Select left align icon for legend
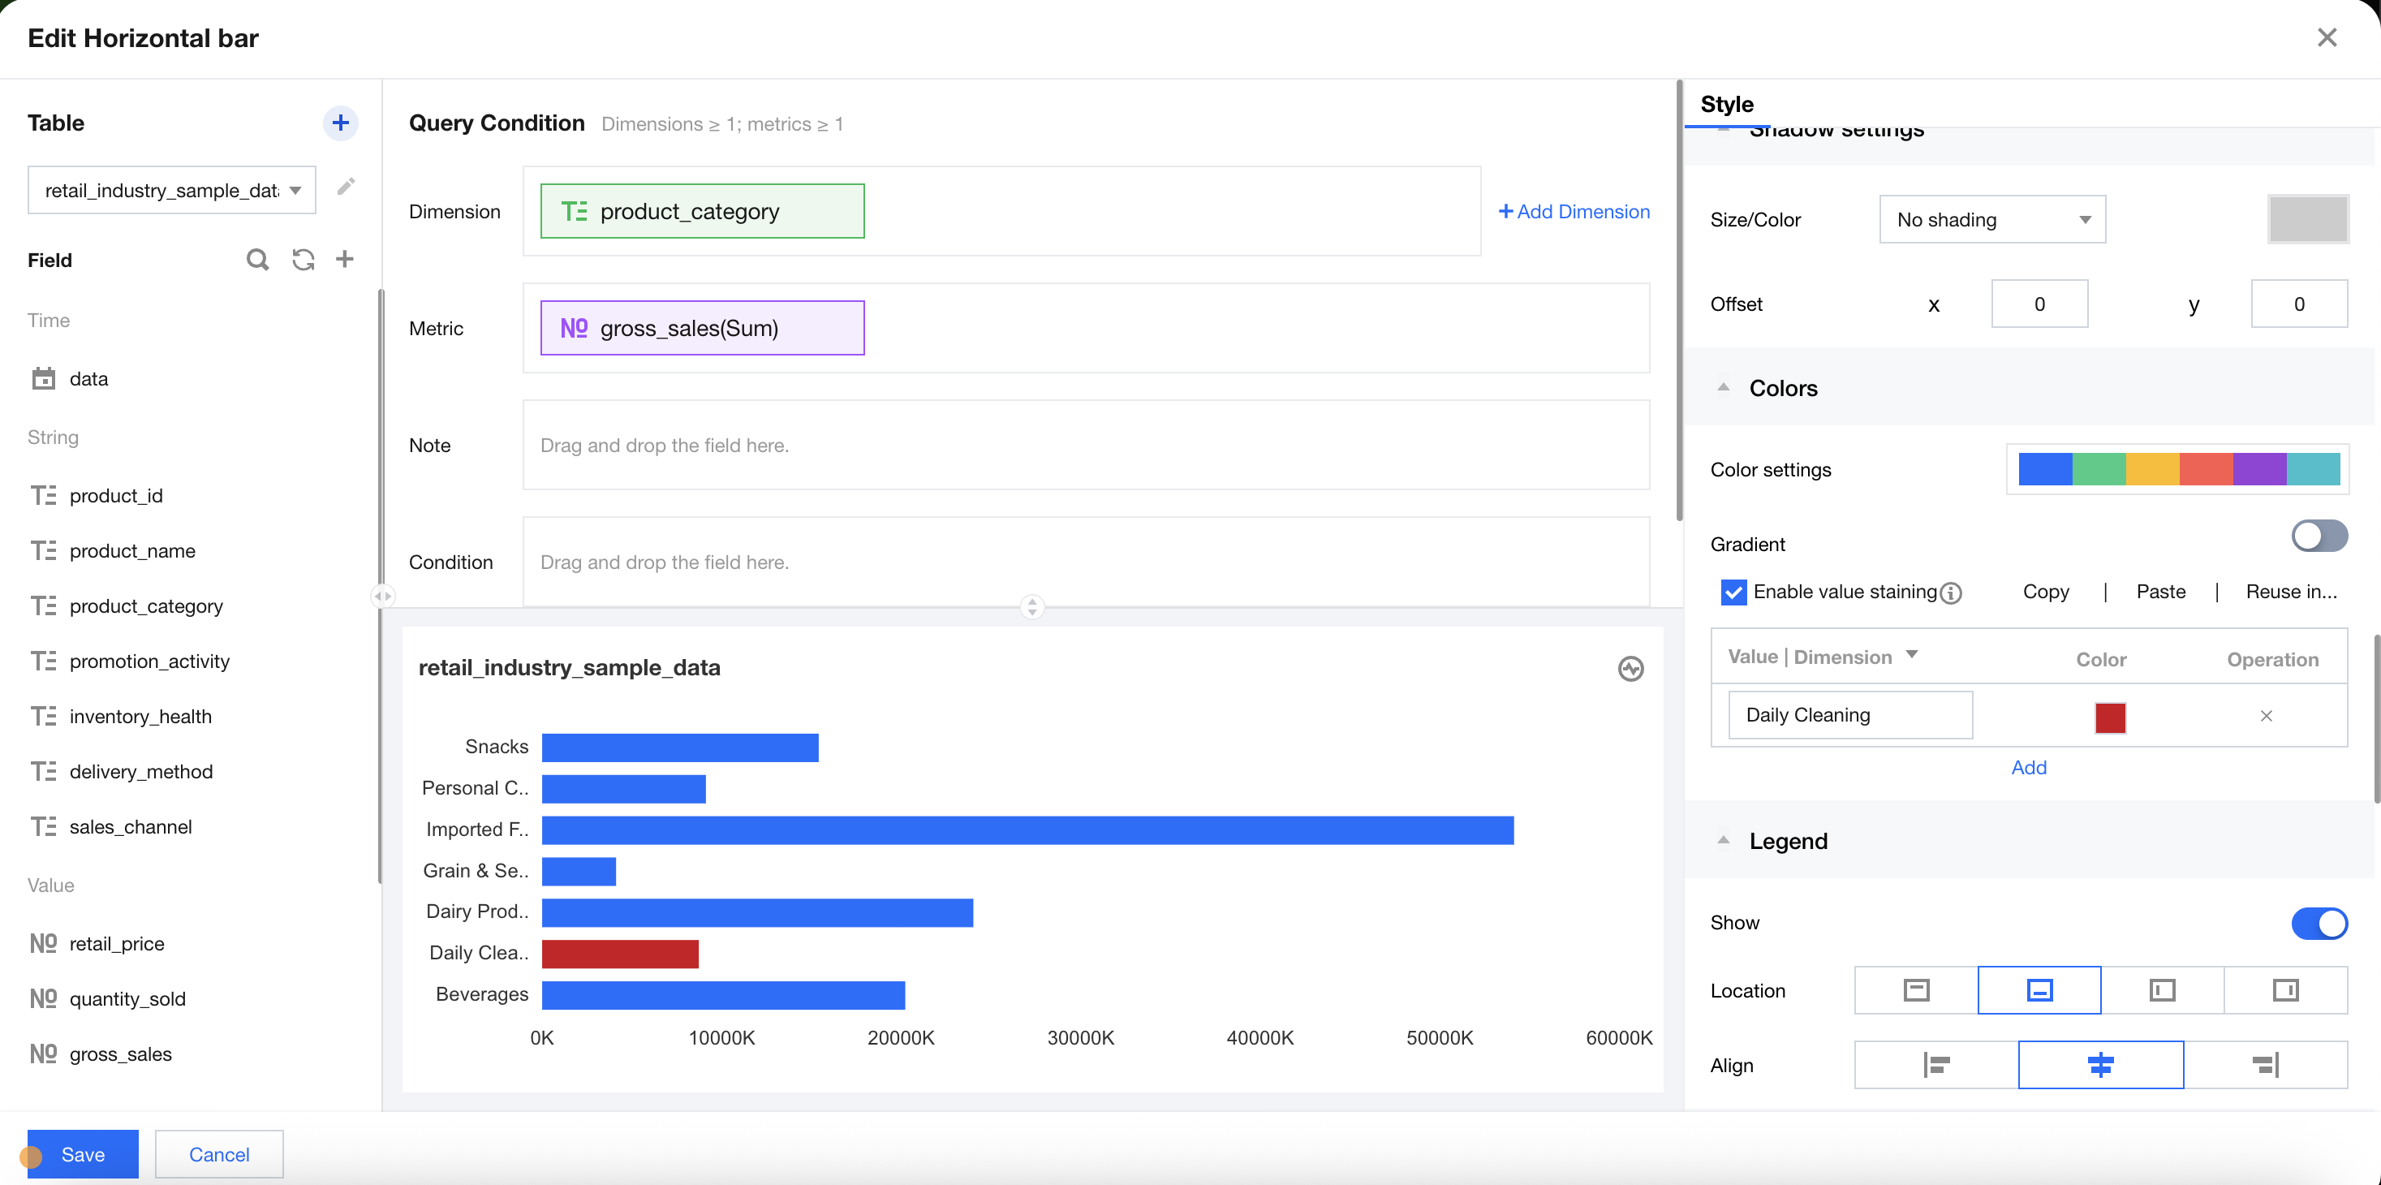The image size is (2381, 1185). (x=1935, y=1065)
